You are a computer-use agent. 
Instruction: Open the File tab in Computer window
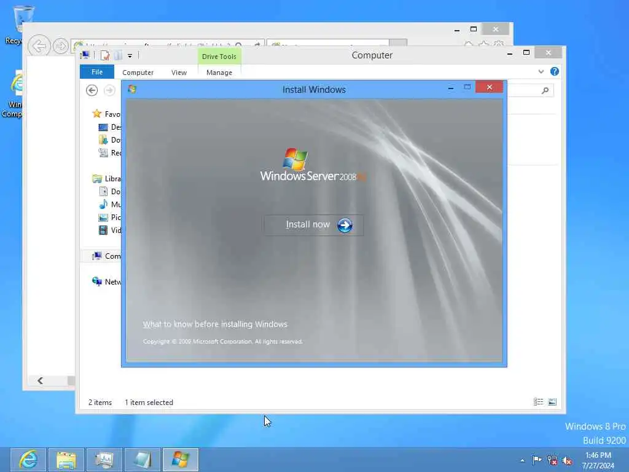pyautogui.click(x=96, y=72)
